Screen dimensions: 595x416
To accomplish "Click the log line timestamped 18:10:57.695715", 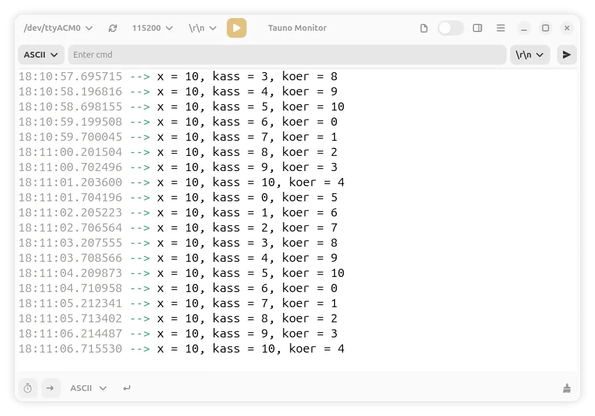I will [178, 76].
